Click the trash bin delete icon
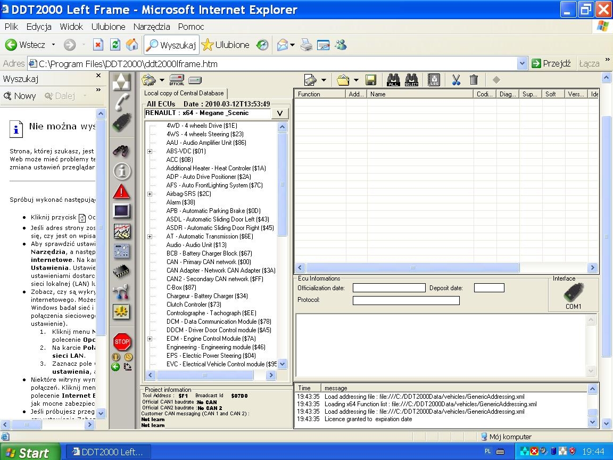This screenshot has width=613, height=460. (x=474, y=80)
